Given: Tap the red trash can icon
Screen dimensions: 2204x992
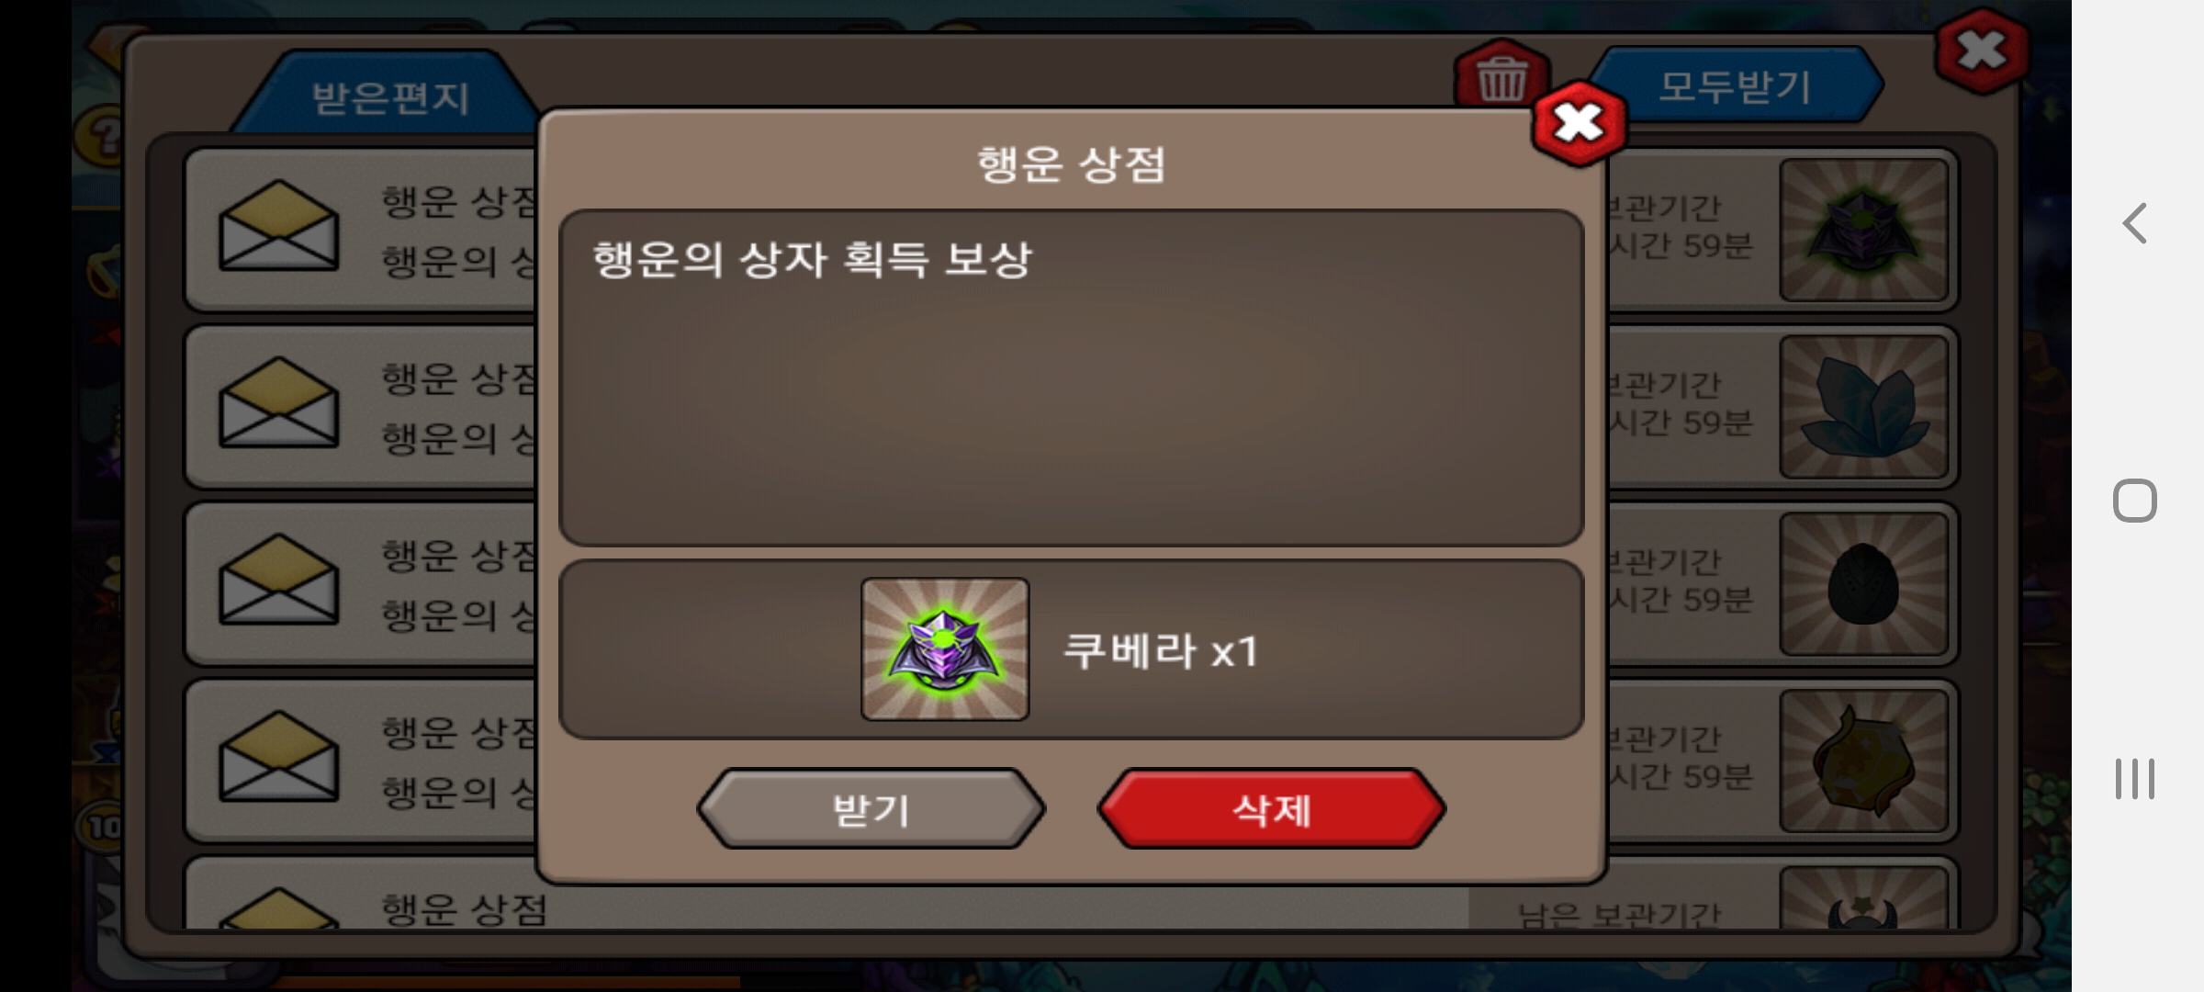Looking at the screenshot, I should (x=1502, y=77).
